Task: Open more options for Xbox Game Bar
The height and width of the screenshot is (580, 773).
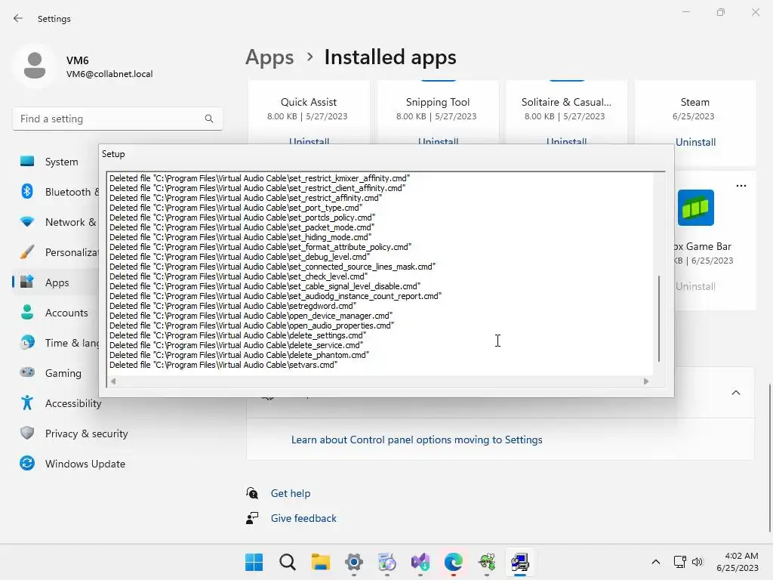Action: [x=741, y=186]
